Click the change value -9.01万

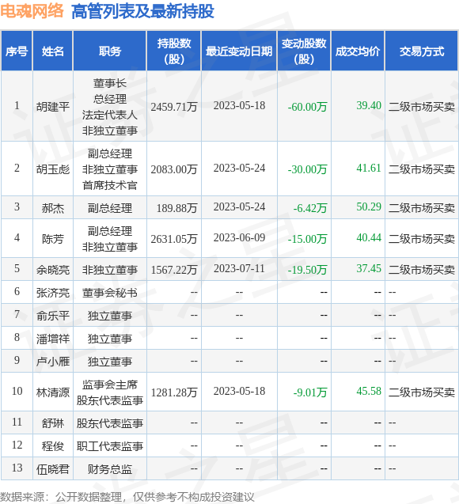pyautogui.click(x=310, y=392)
